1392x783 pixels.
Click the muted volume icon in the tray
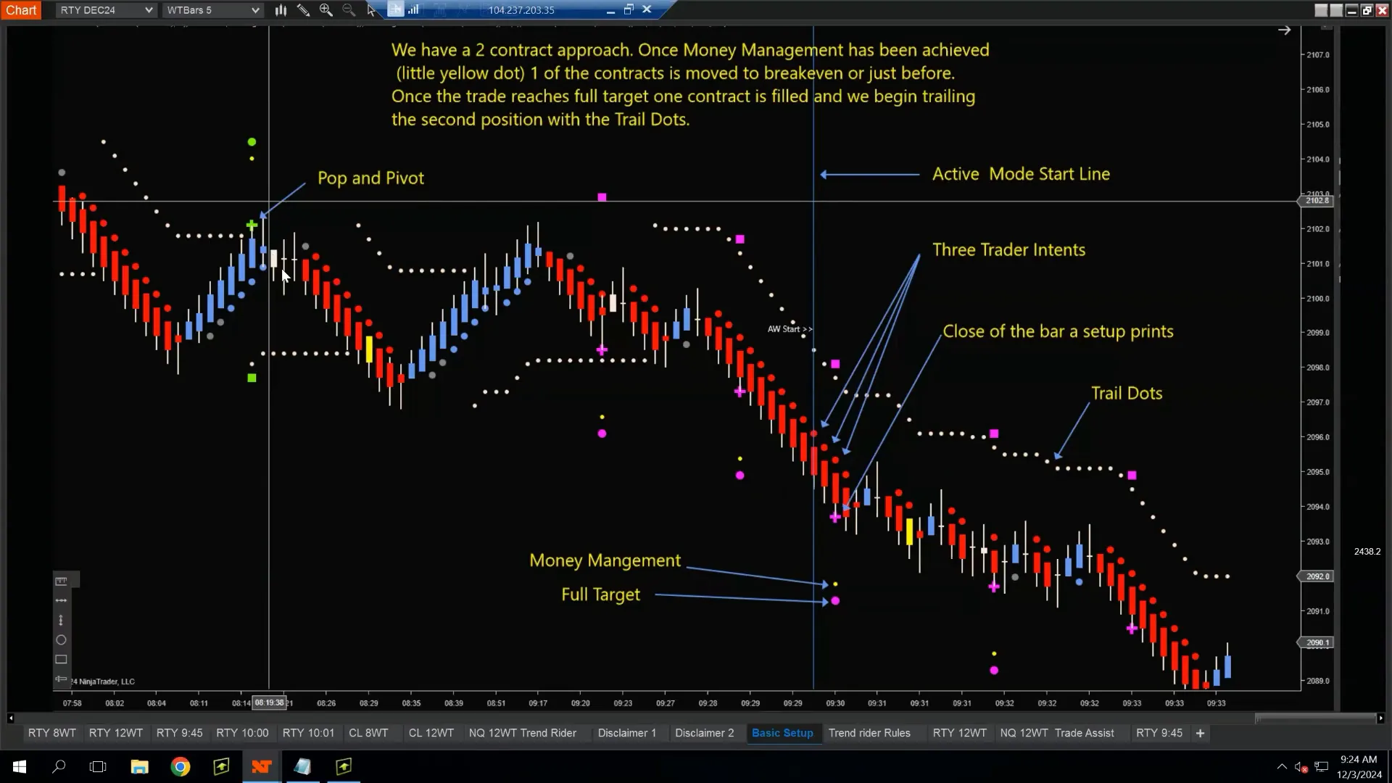point(1301,766)
